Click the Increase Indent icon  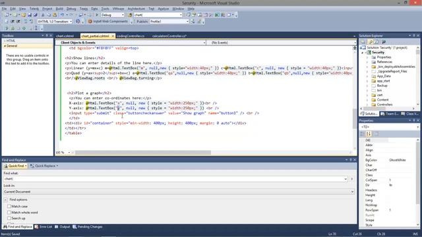[x=18, y=22]
